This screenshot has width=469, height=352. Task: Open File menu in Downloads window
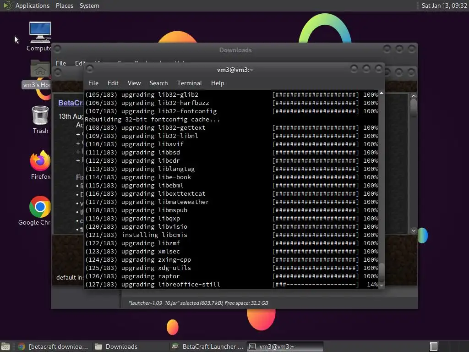tap(61, 63)
